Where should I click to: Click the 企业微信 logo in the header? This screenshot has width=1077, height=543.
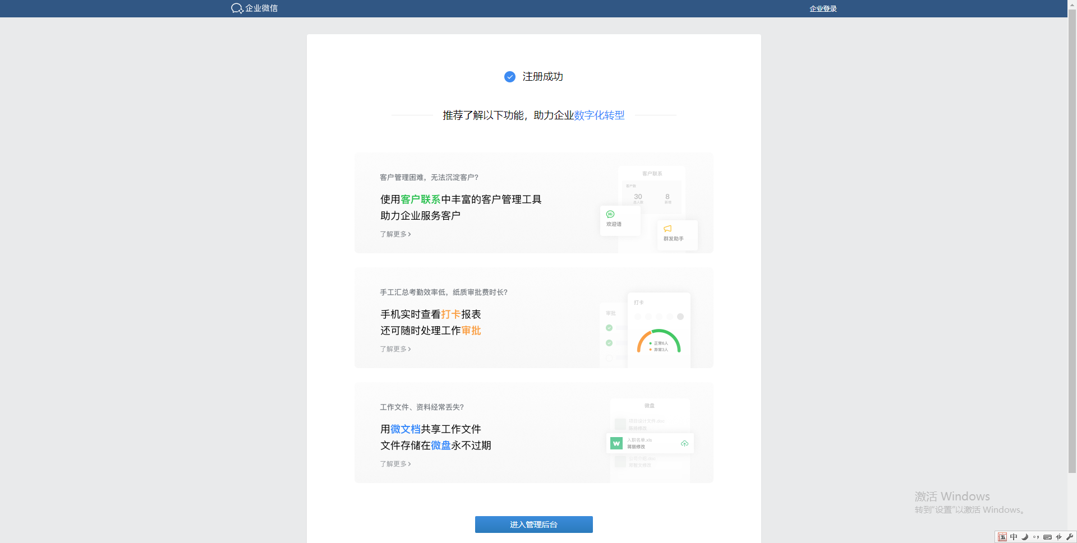pos(254,8)
